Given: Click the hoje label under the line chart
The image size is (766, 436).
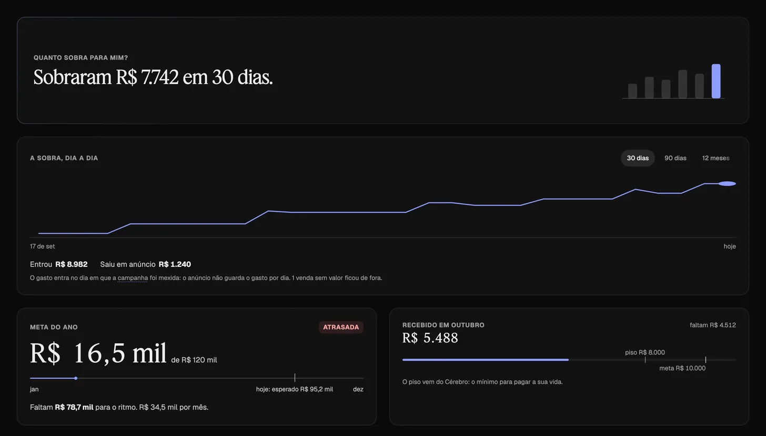Looking at the screenshot, I should tap(730, 246).
